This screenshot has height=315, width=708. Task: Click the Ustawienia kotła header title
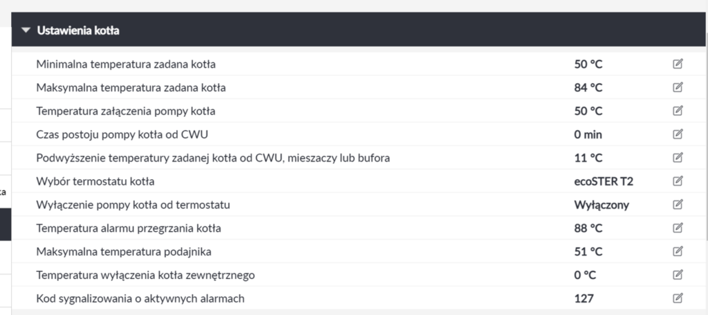click(80, 30)
